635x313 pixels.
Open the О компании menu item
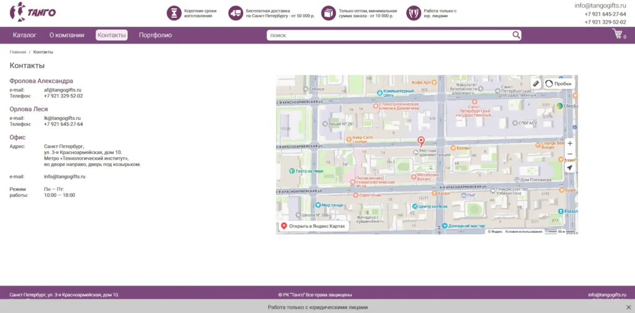[67, 35]
